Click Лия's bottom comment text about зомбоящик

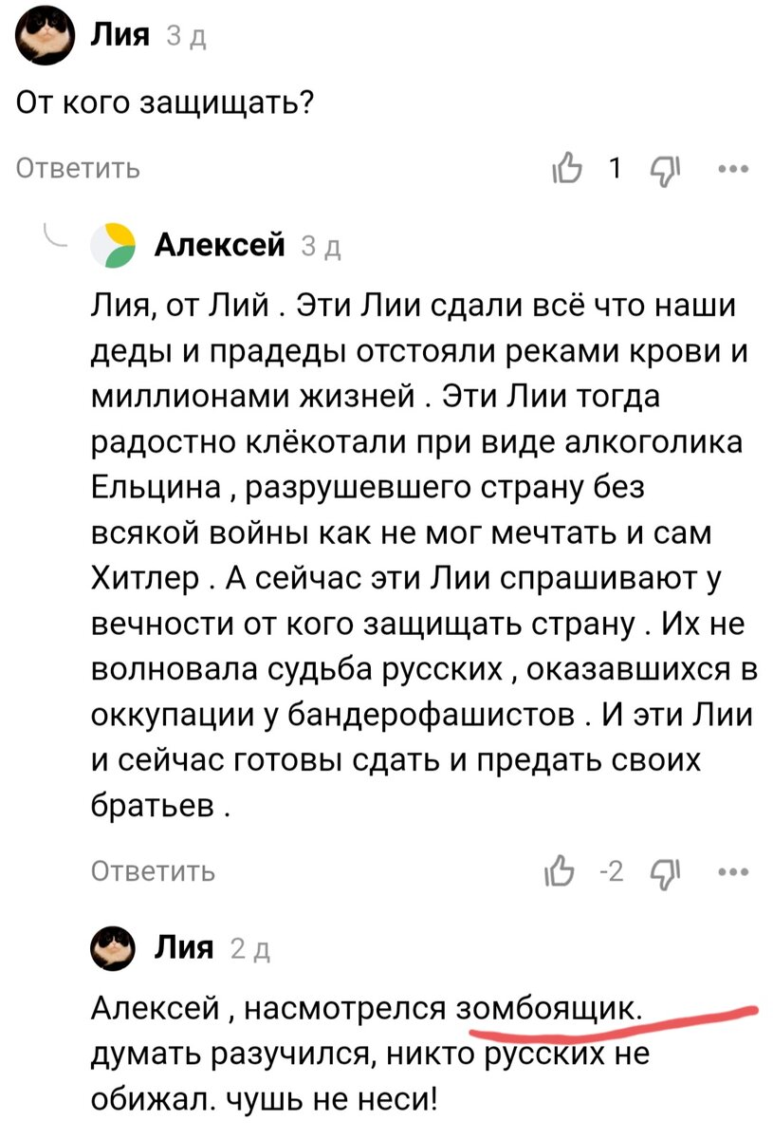tap(285, 1054)
